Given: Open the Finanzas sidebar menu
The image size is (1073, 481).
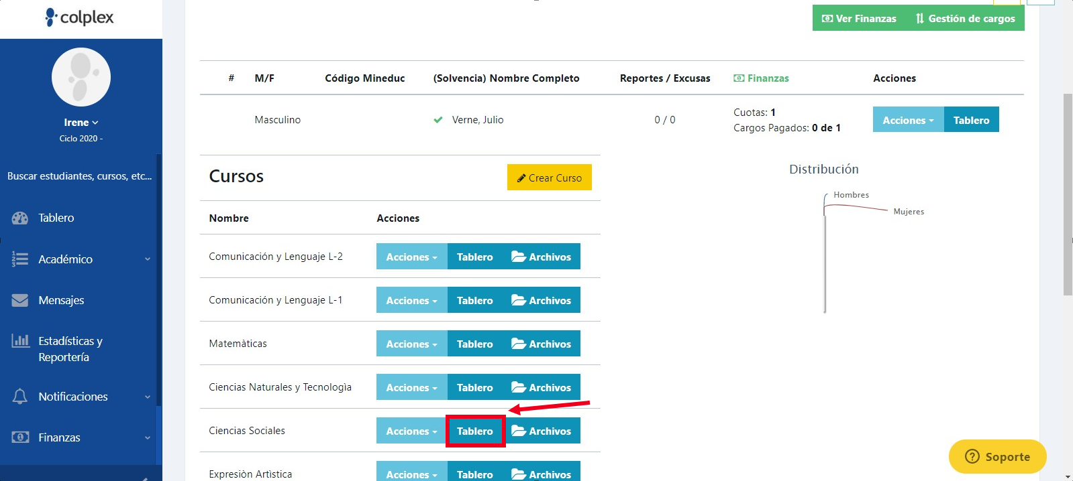Looking at the screenshot, I should coord(59,437).
